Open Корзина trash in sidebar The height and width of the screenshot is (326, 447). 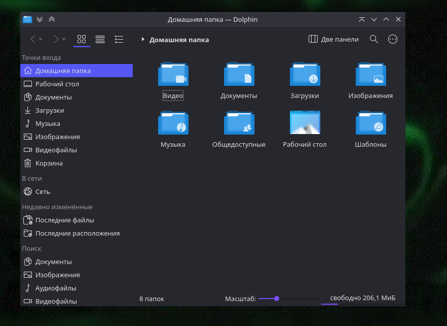pos(77,163)
